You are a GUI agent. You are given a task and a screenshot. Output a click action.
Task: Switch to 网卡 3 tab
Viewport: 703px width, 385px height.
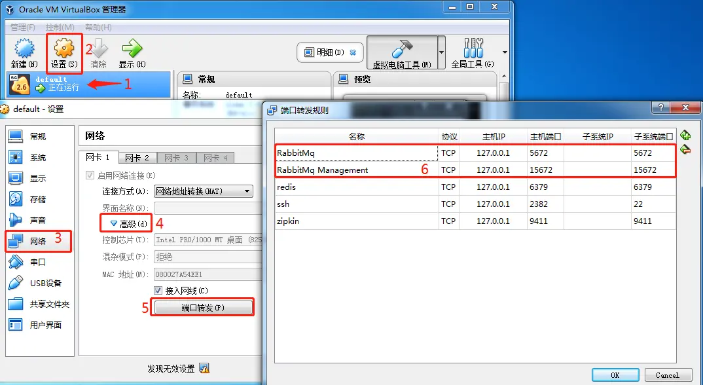[177, 158]
